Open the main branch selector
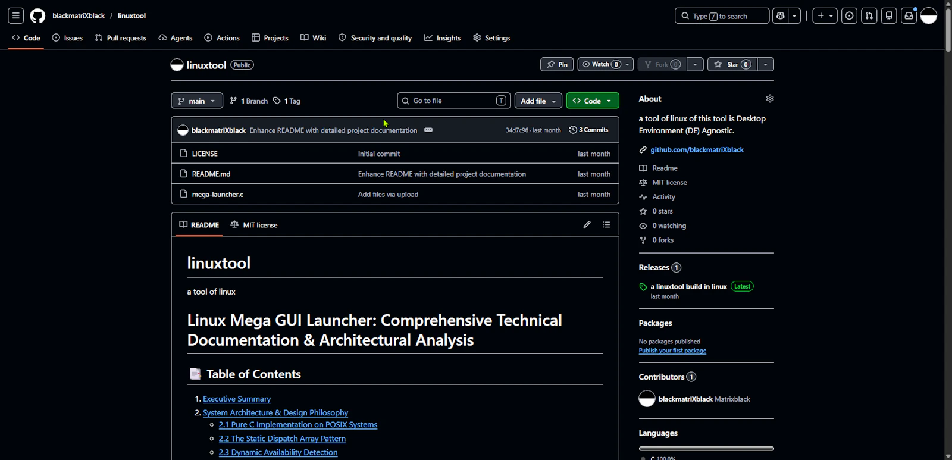Viewport: 952px width, 460px height. [x=197, y=101]
